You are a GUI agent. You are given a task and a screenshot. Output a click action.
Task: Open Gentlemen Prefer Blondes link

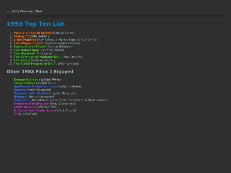click(x=35, y=86)
